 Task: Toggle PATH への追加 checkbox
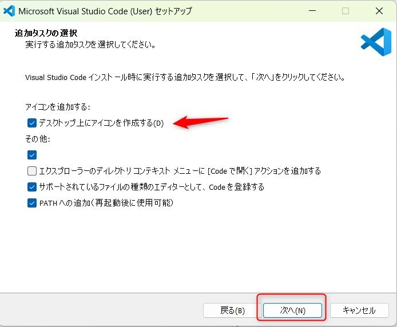coord(32,203)
